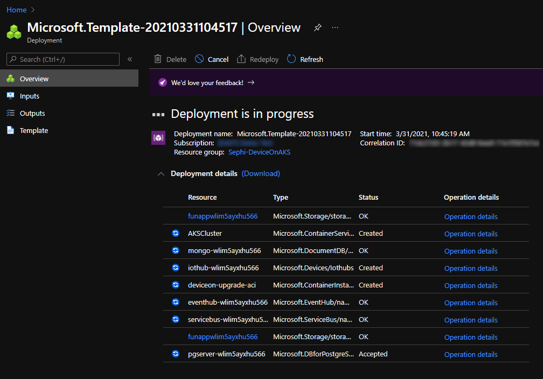Click the deployment template icon beside details
Viewport: 543px width, 379px height.
(x=158, y=138)
